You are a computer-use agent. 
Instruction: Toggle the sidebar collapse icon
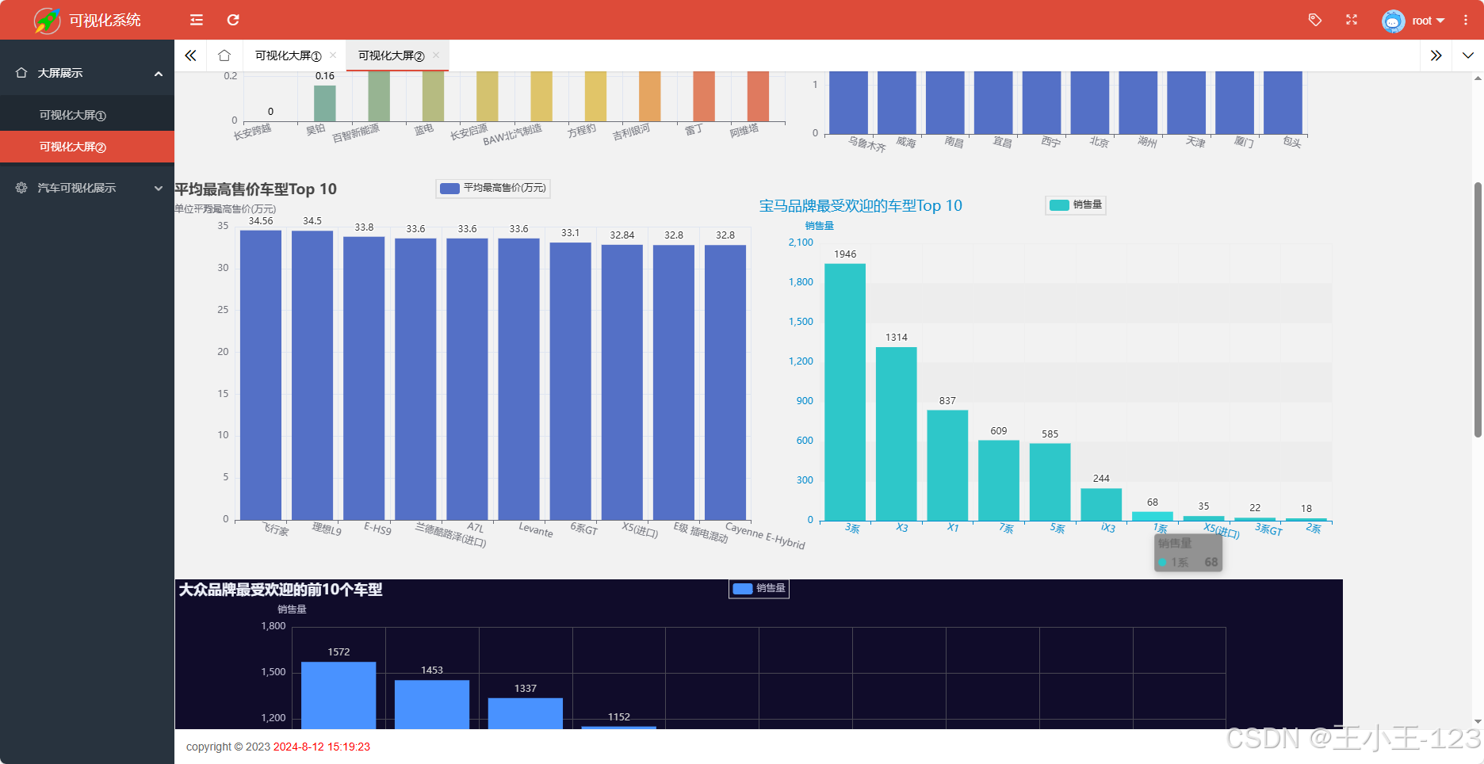coord(197,20)
